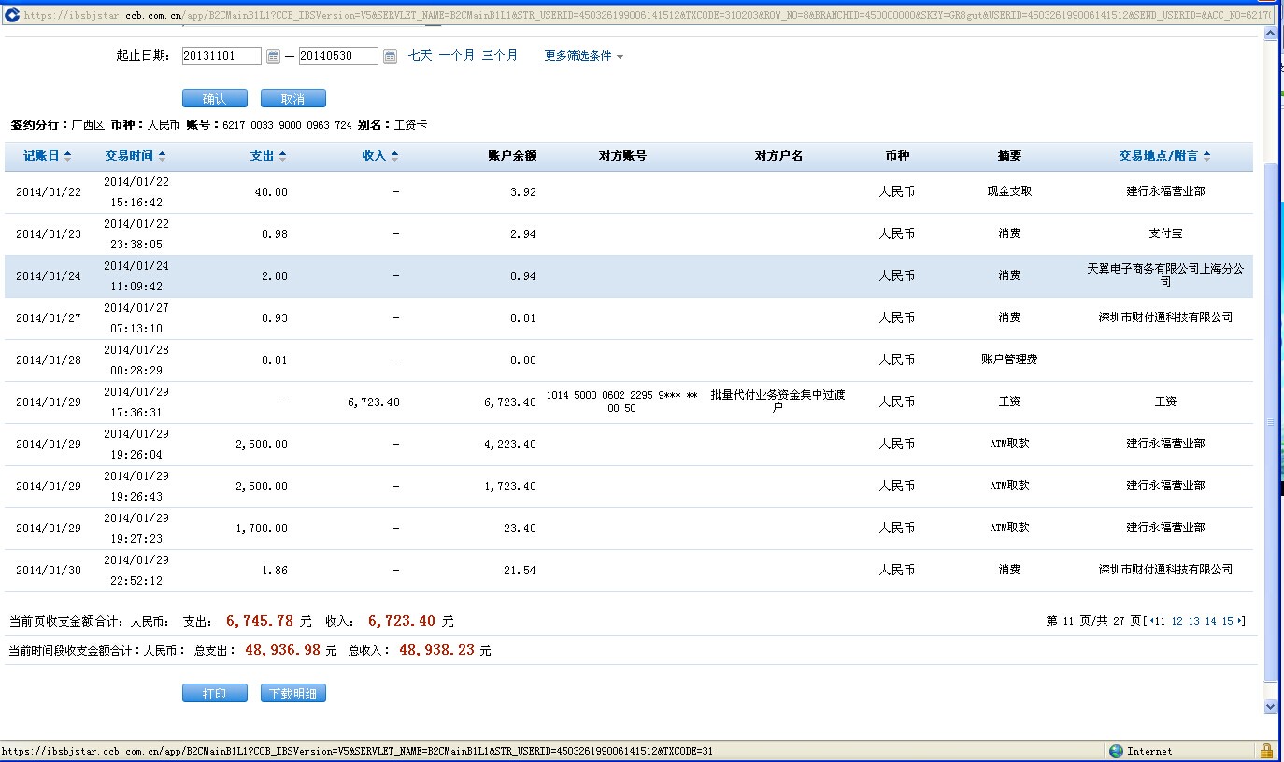This screenshot has width=1284, height=762.
Task: Open the start date calendar picker
Action: pyautogui.click(x=273, y=56)
